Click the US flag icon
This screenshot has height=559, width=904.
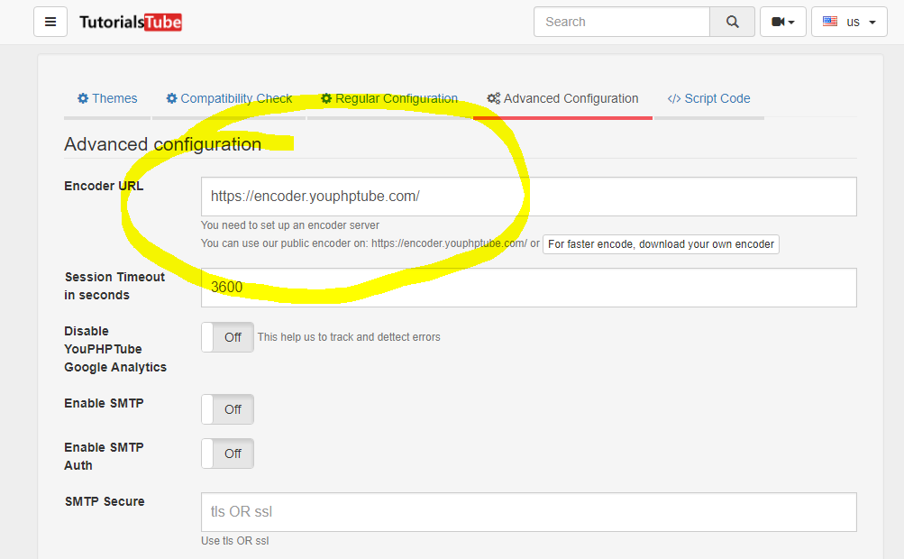[x=829, y=22]
